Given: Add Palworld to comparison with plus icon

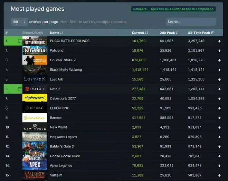Looking at the screenshot, I should (219, 51).
